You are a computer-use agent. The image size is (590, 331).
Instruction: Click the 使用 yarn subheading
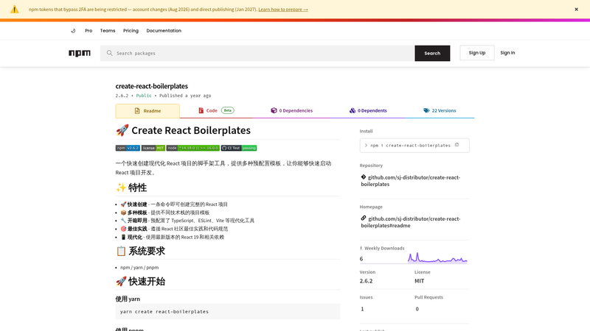(128, 299)
